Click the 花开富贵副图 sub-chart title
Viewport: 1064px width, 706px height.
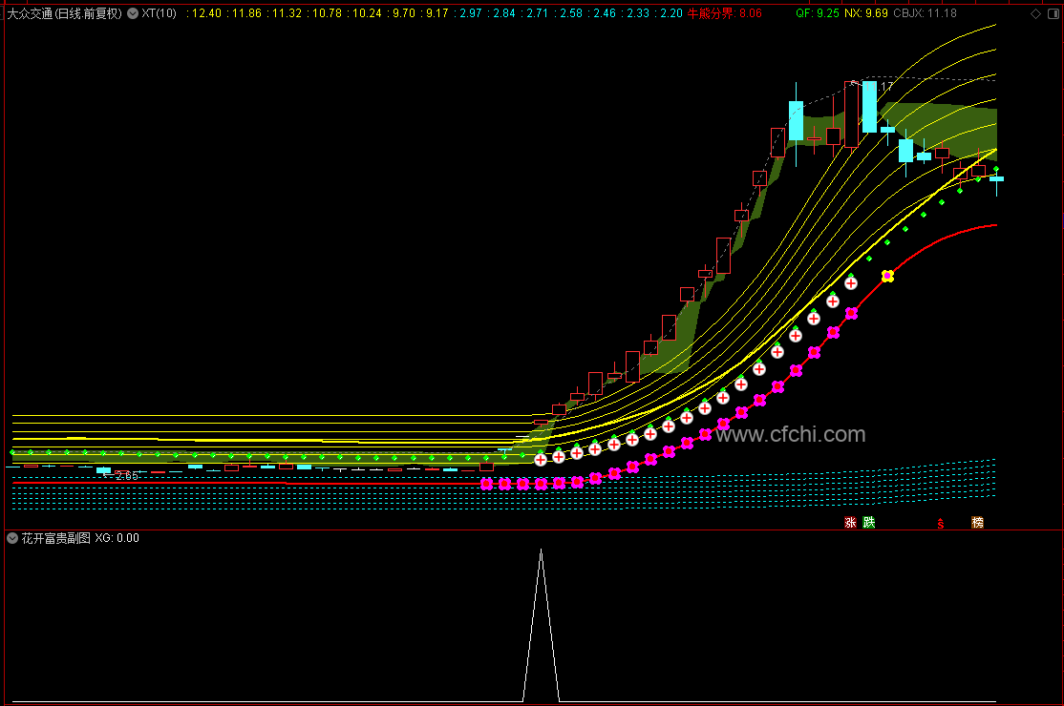pyautogui.click(x=55, y=538)
